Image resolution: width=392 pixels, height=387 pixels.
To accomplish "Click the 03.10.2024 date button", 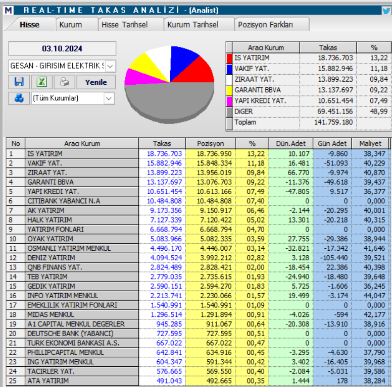I will tap(62, 48).
